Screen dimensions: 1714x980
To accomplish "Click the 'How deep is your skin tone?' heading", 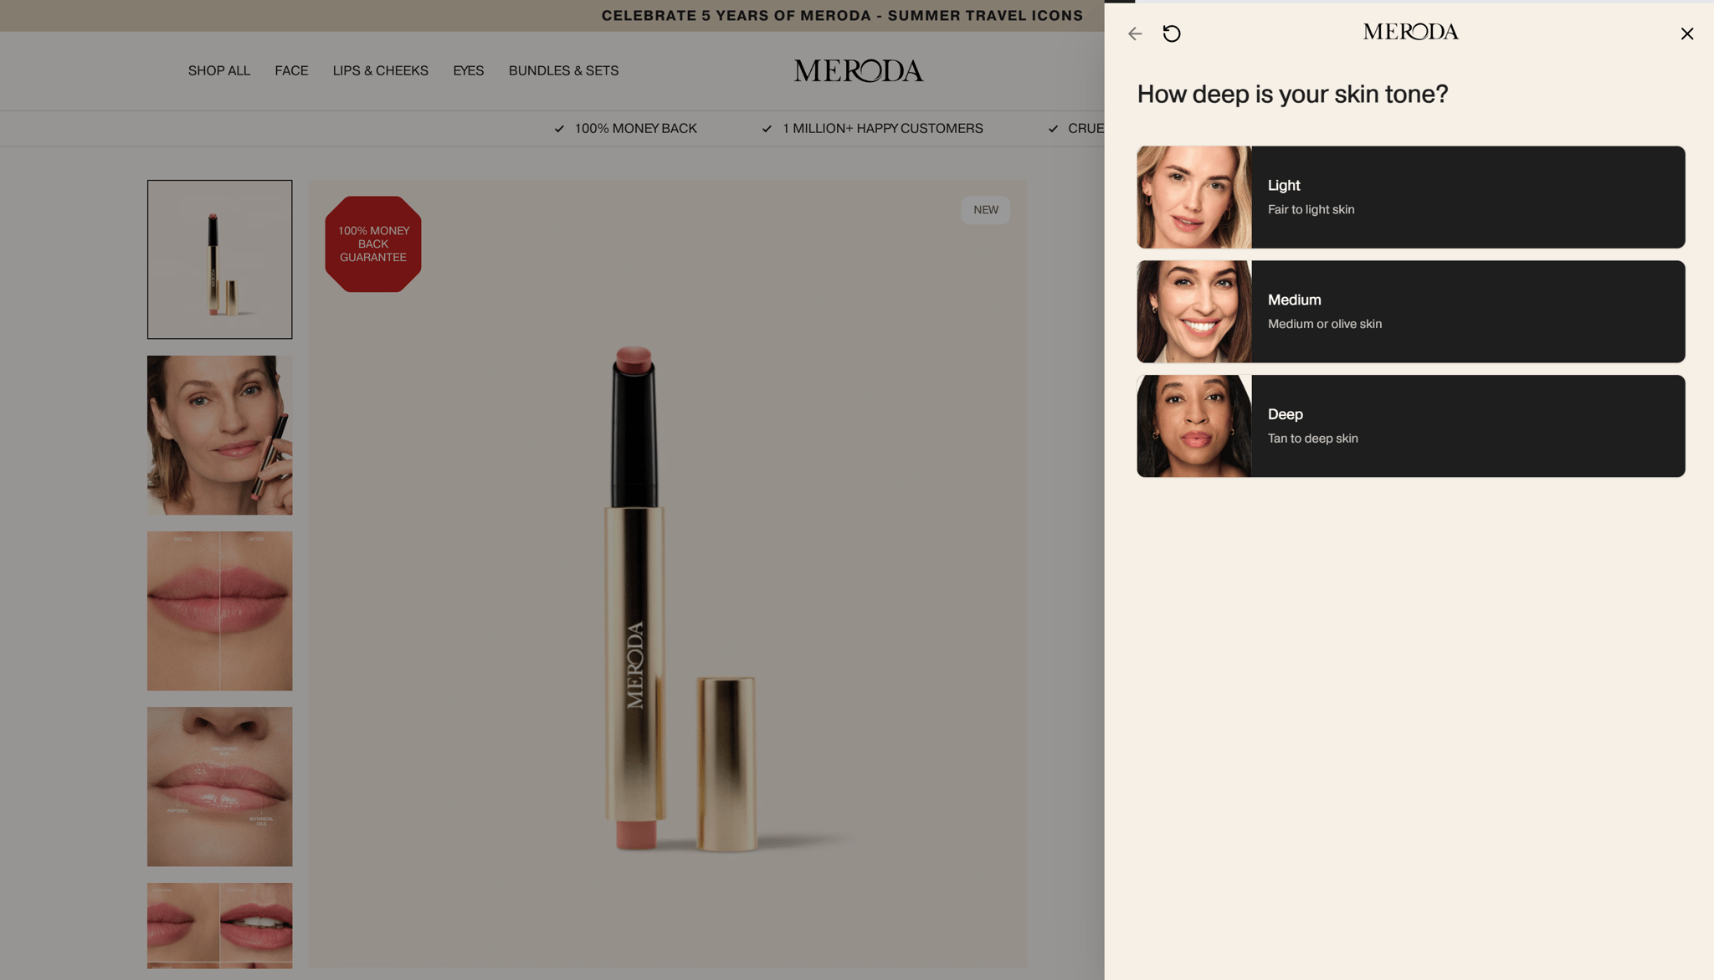I will coord(1293,95).
